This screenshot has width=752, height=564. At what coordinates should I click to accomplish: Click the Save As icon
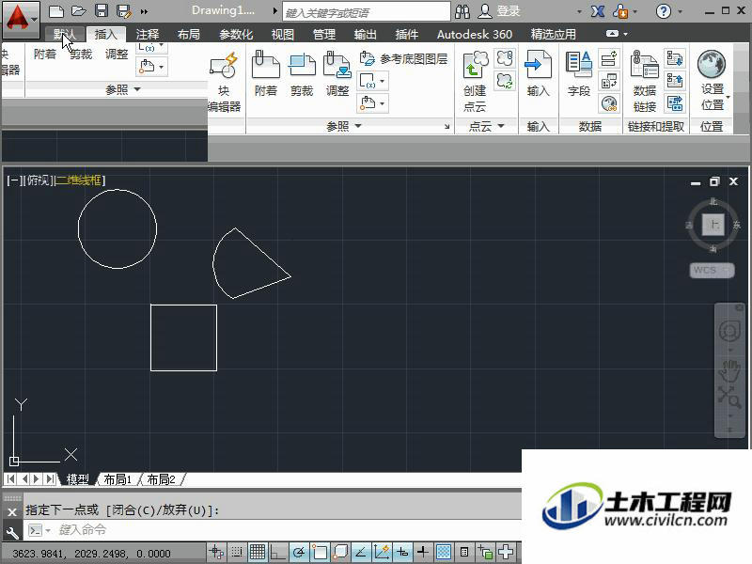click(x=124, y=11)
